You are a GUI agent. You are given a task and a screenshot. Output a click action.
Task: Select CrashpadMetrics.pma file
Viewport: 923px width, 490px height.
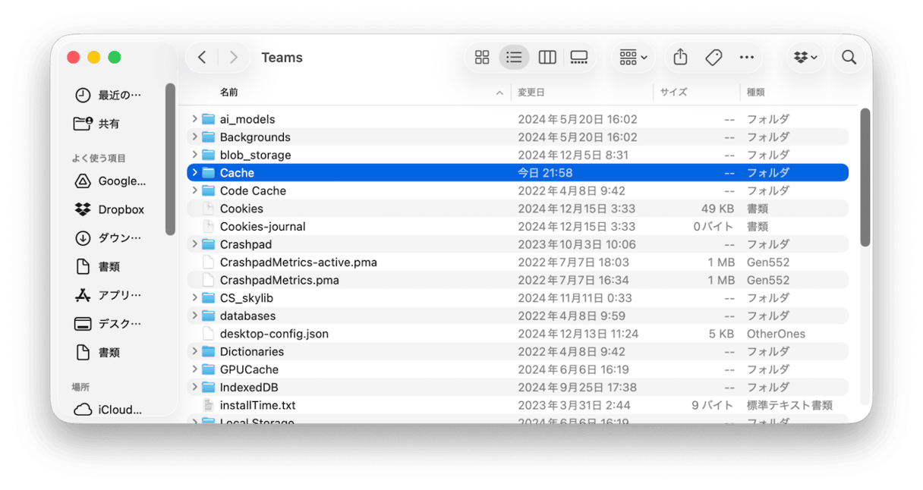[518, 280]
